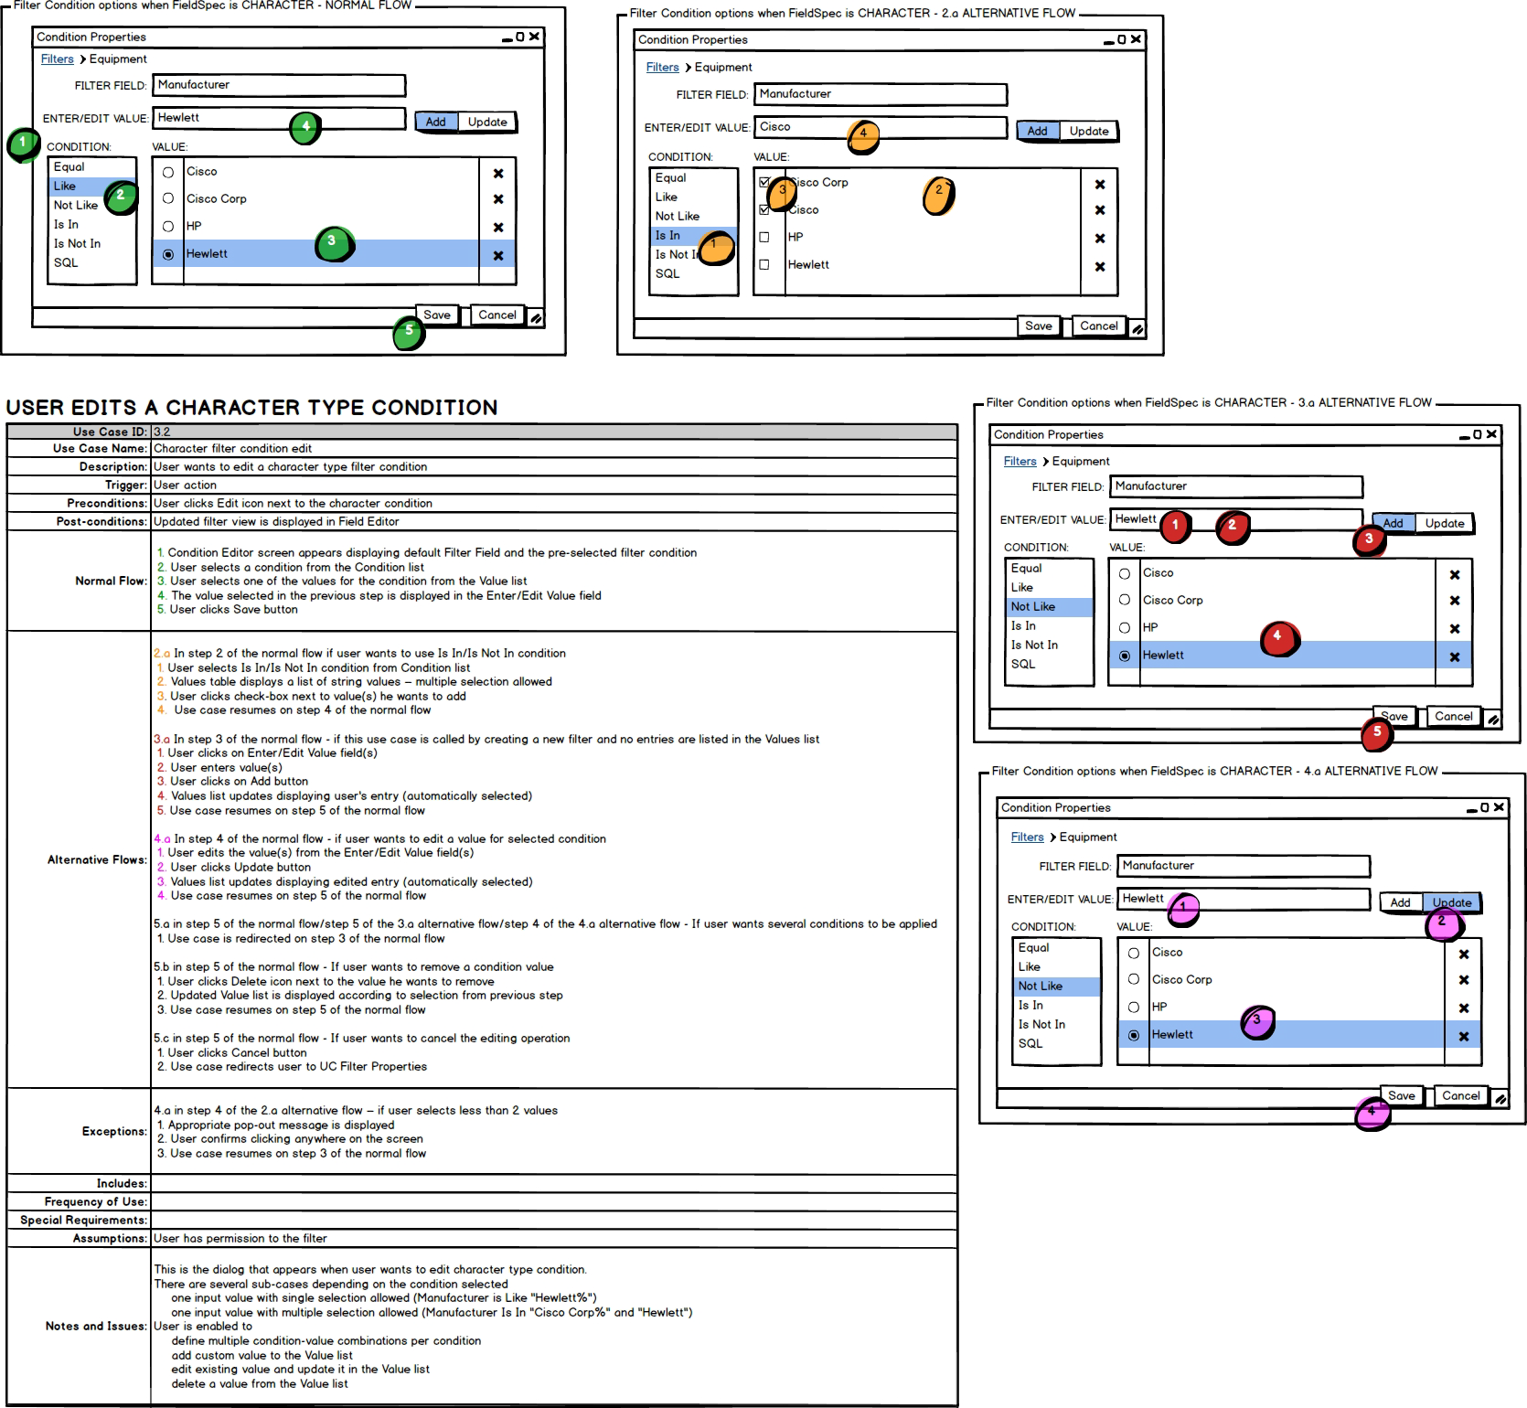The height and width of the screenshot is (1408, 1527).
Task: Choose SQL condition in 4.a flow dialog
Action: click(1057, 1044)
